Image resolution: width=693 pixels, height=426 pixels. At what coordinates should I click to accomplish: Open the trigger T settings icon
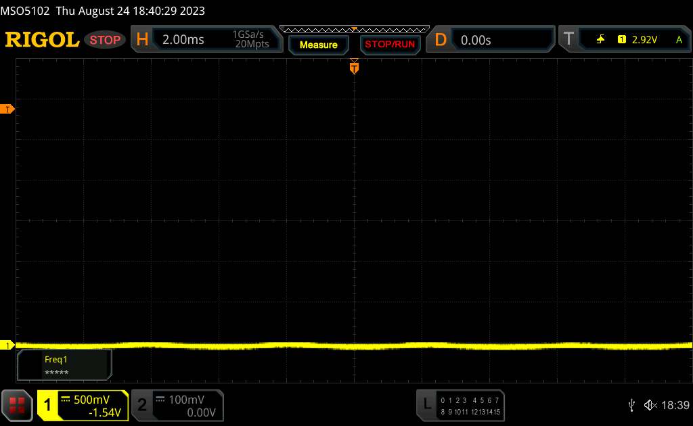click(568, 39)
